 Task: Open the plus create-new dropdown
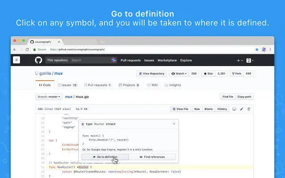(240, 61)
